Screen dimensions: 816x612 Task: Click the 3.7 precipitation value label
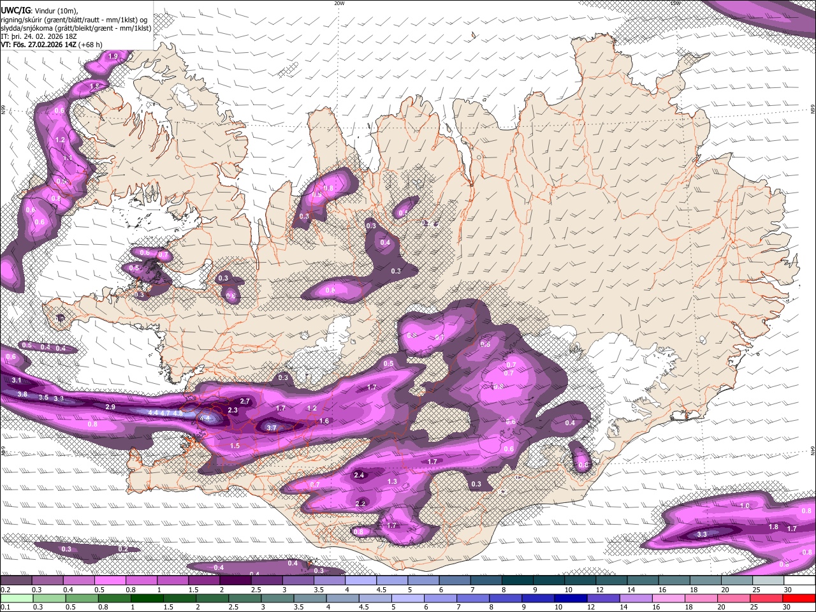(271, 428)
